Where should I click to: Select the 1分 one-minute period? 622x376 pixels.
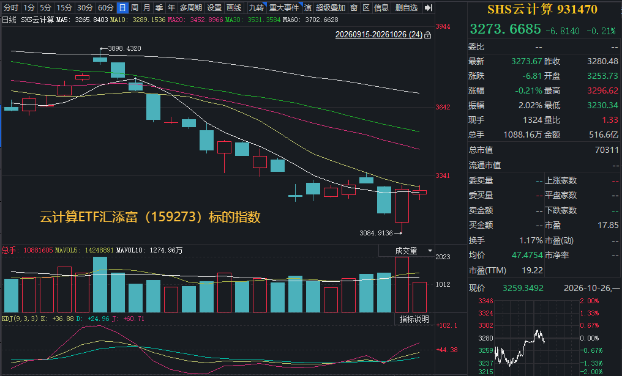29,7
